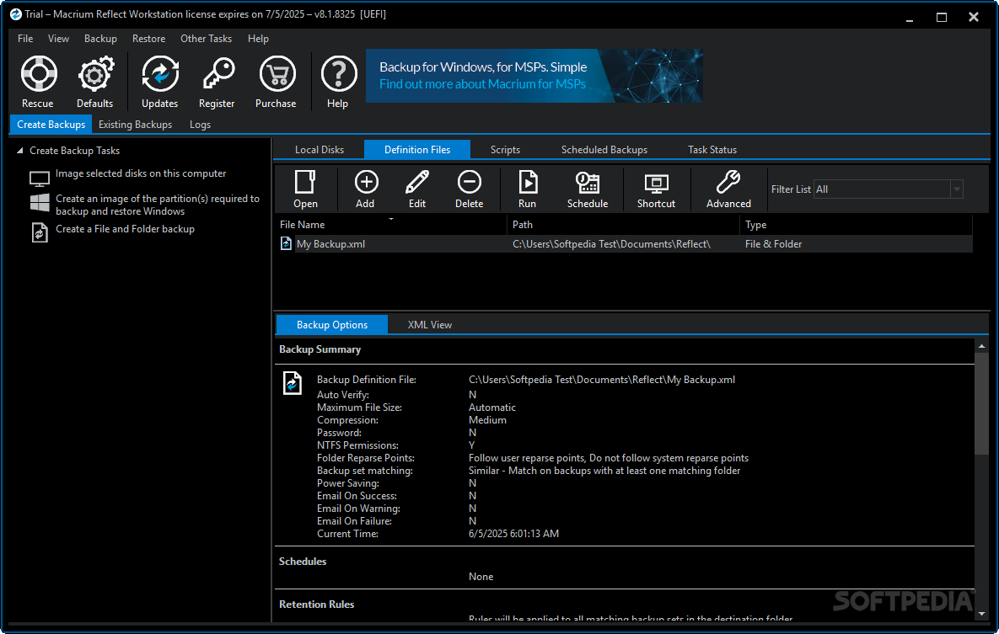Click the scrollbar down arrow in Backup Summary
Screen dimensions: 999x634
point(981,615)
